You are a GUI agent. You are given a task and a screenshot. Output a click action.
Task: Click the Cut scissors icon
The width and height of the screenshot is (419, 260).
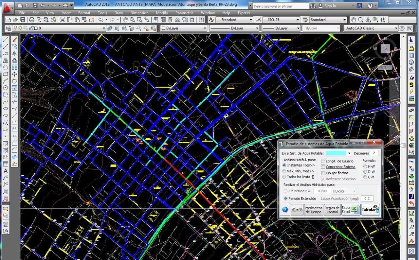(63, 20)
